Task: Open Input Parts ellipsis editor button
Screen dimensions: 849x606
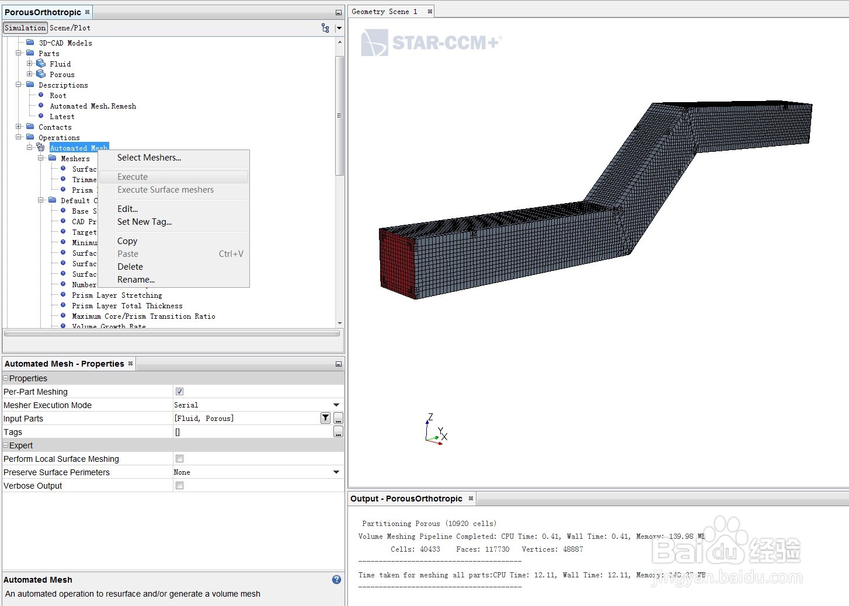Action: (x=338, y=418)
